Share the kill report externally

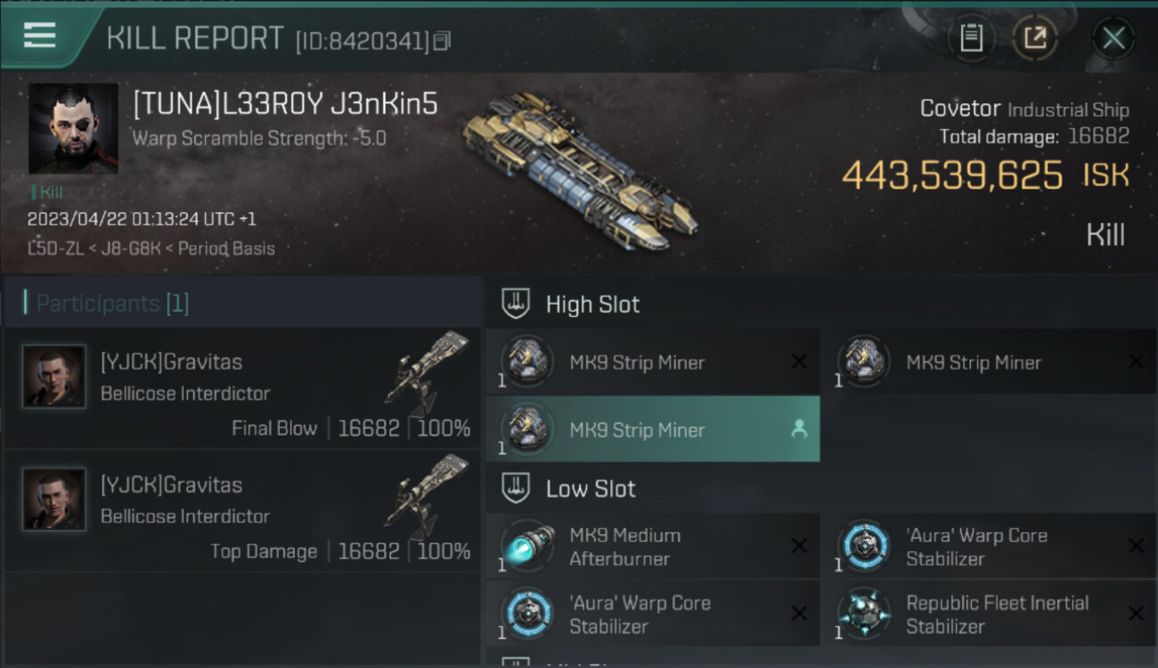pyautogui.click(x=1035, y=38)
